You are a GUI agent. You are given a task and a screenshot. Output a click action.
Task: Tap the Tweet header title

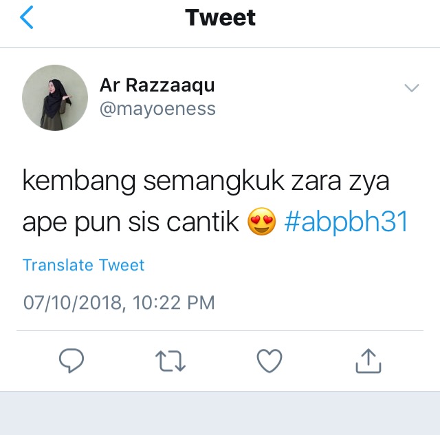(x=220, y=17)
